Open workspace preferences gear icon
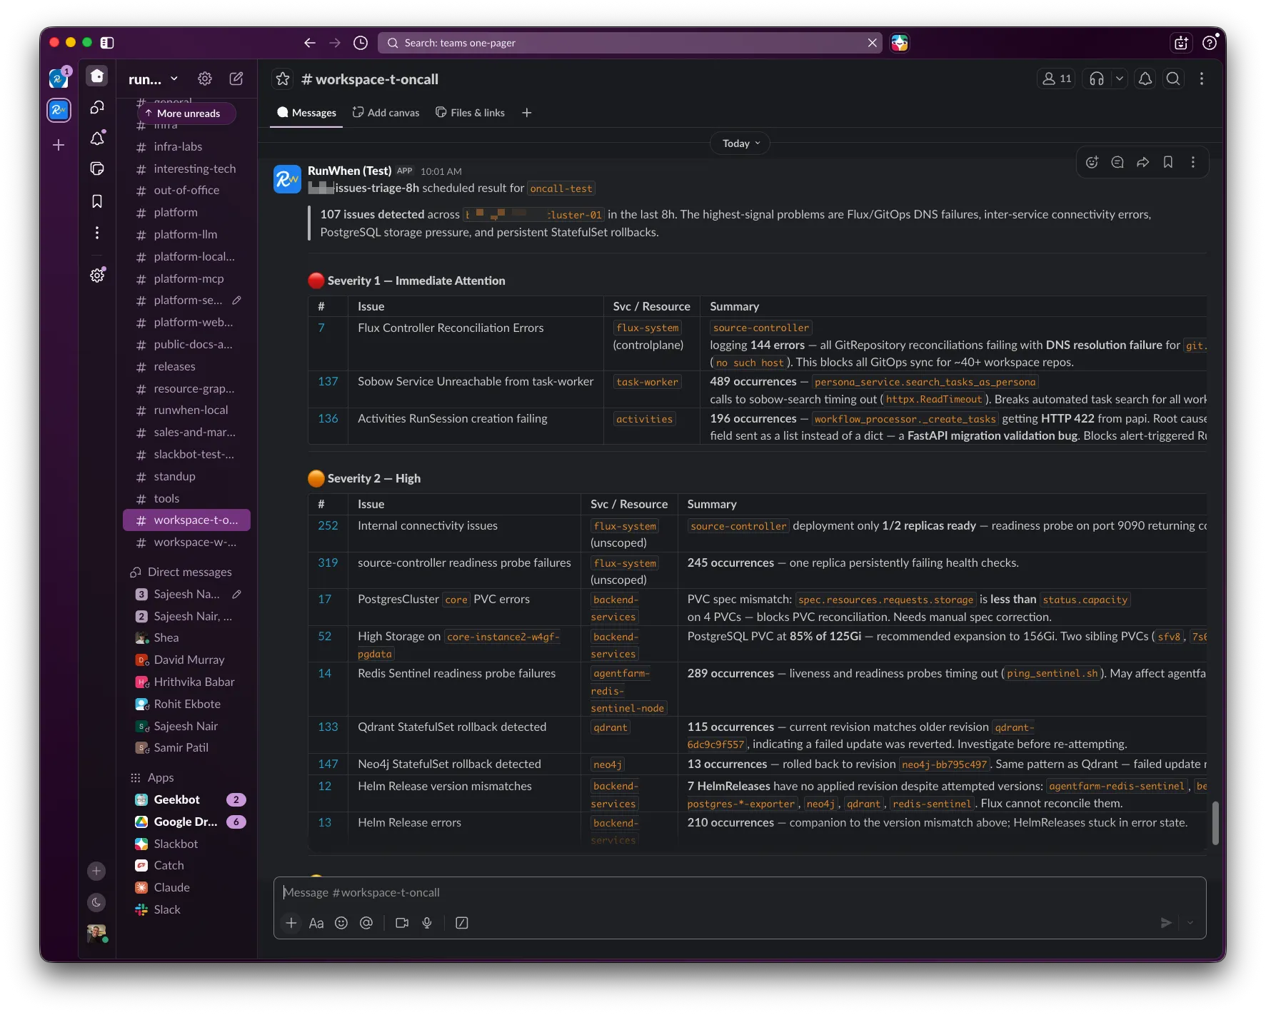The image size is (1266, 1015). pos(205,79)
